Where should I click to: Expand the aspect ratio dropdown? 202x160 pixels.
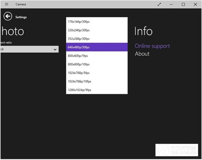coord(29,49)
